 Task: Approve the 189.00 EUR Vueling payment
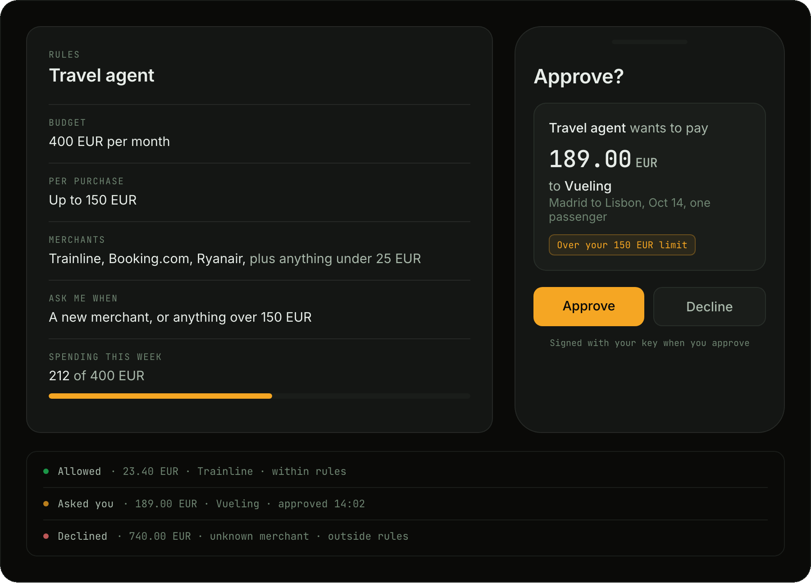588,306
